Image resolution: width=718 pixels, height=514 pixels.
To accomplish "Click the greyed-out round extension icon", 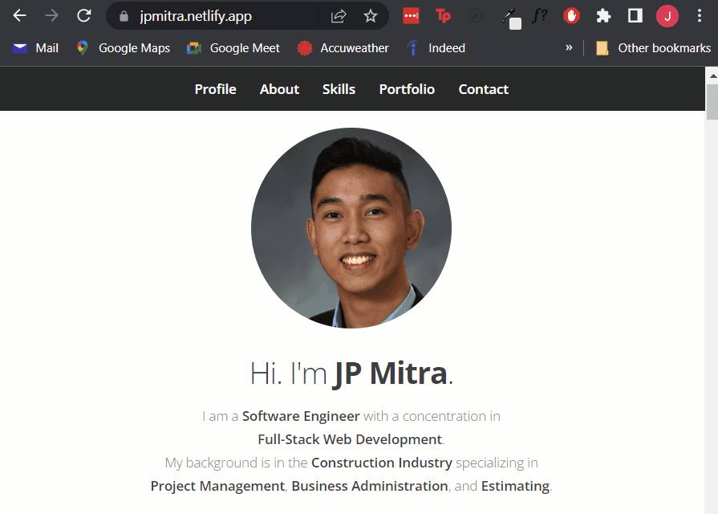I will coord(475,17).
